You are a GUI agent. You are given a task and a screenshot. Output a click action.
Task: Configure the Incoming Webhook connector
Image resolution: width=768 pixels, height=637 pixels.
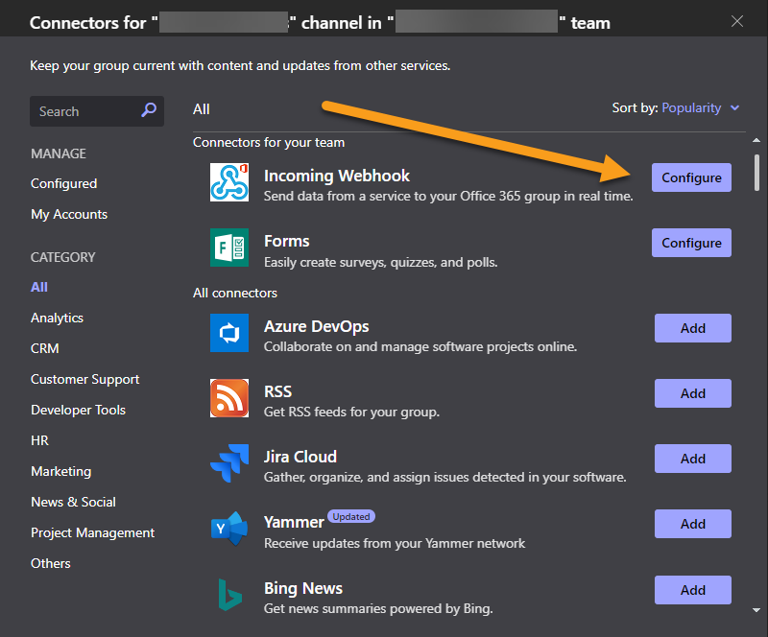click(x=691, y=177)
